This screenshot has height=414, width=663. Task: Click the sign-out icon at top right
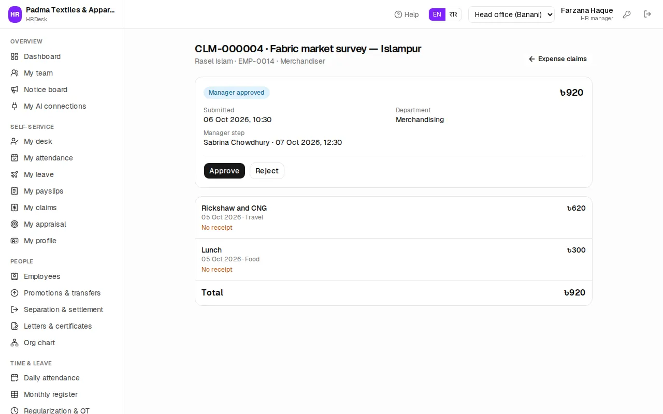[647, 14]
